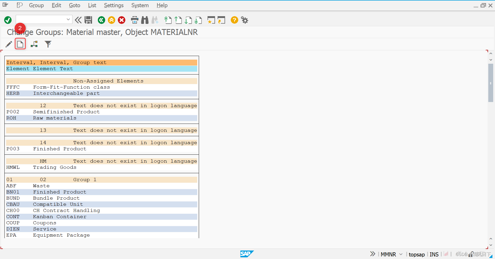Image resolution: width=495 pixels, height=259 pixels.
Task: Open the List menu
Action: pos(92,5)
